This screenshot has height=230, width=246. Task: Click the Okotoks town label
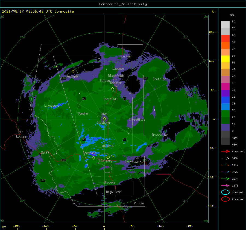point(109,182)
